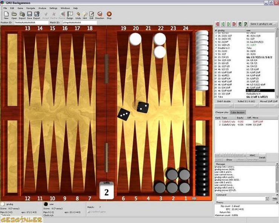The image size is (279, 223).
Task: Request a Hint from the toolbar
Action: click(x=85, y=15)
